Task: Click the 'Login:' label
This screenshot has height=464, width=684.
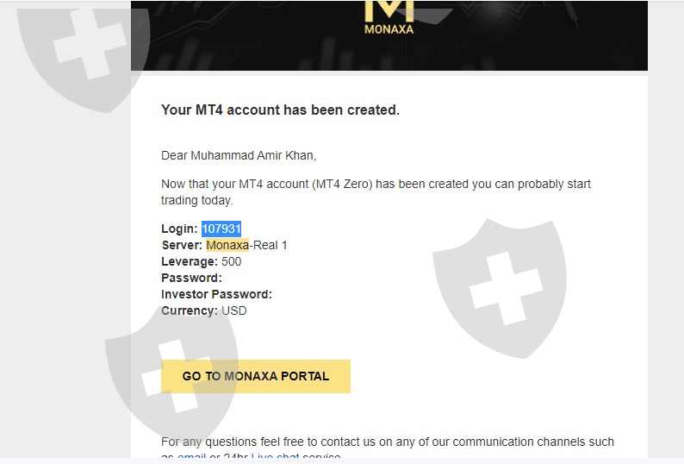Action: pos(179,229)
